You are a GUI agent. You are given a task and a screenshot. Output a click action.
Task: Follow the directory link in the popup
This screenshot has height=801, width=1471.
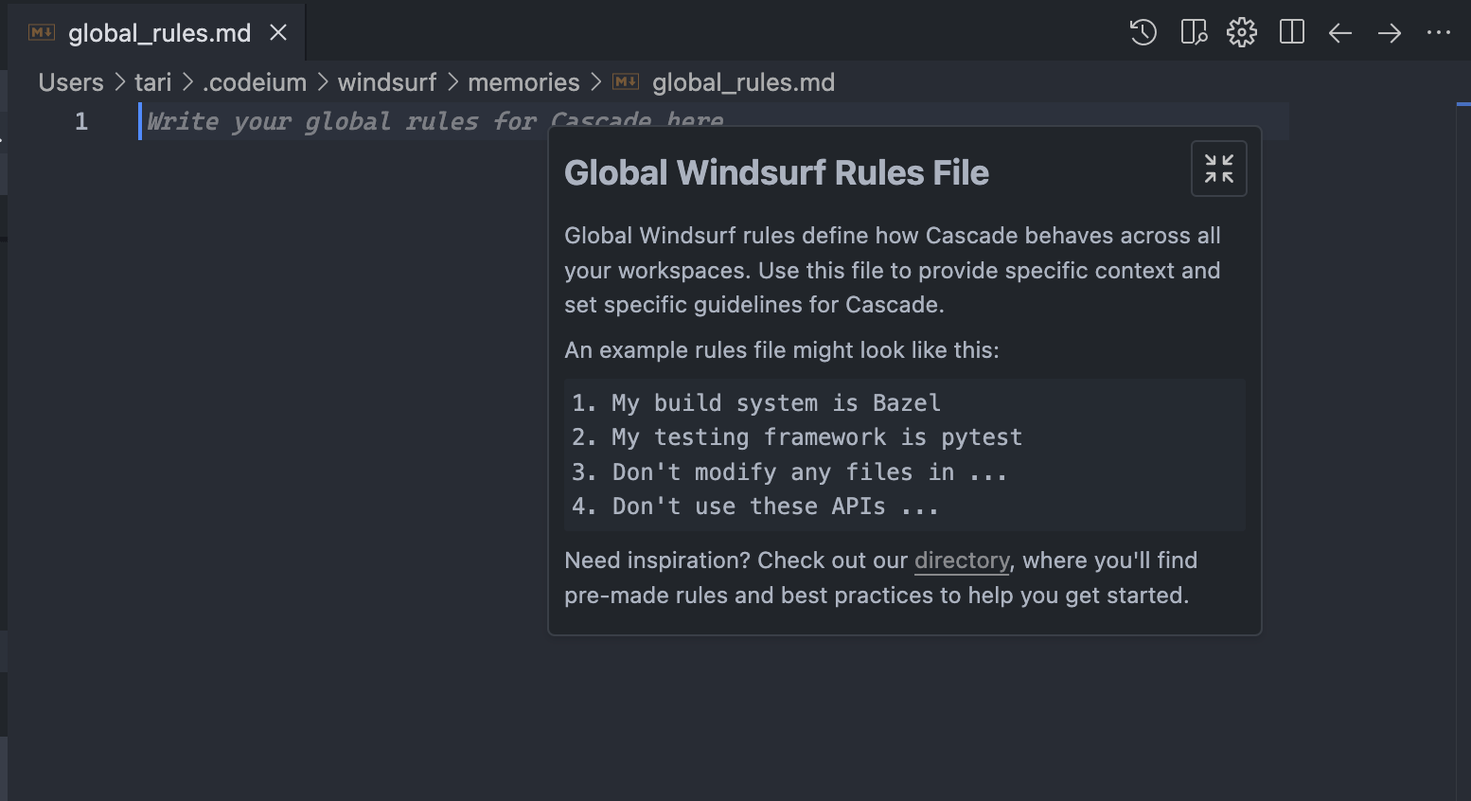(x=962, y=561)
